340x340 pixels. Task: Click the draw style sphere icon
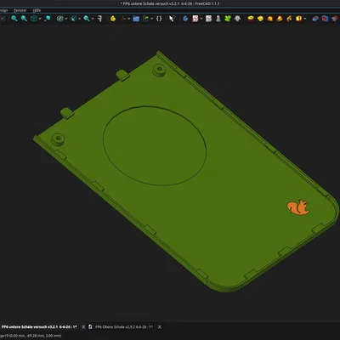[60, 19]
